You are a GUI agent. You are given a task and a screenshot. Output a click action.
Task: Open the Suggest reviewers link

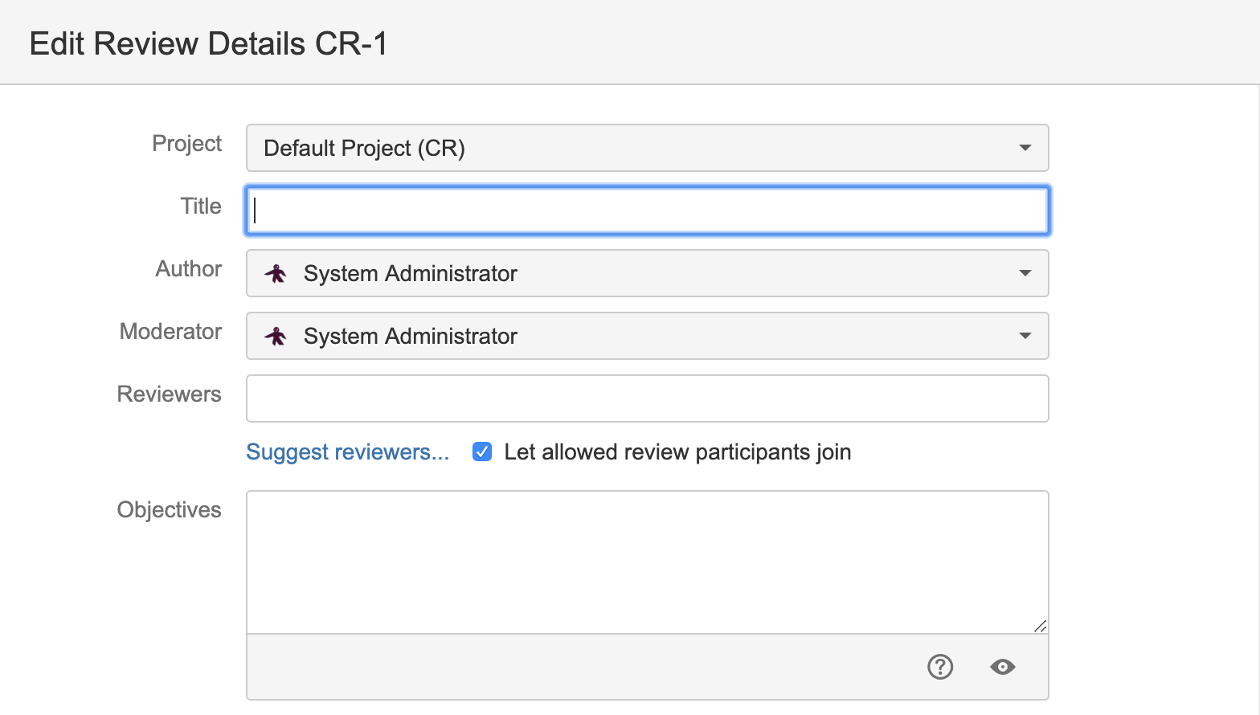pyautogui.click(x=347, y=452)
